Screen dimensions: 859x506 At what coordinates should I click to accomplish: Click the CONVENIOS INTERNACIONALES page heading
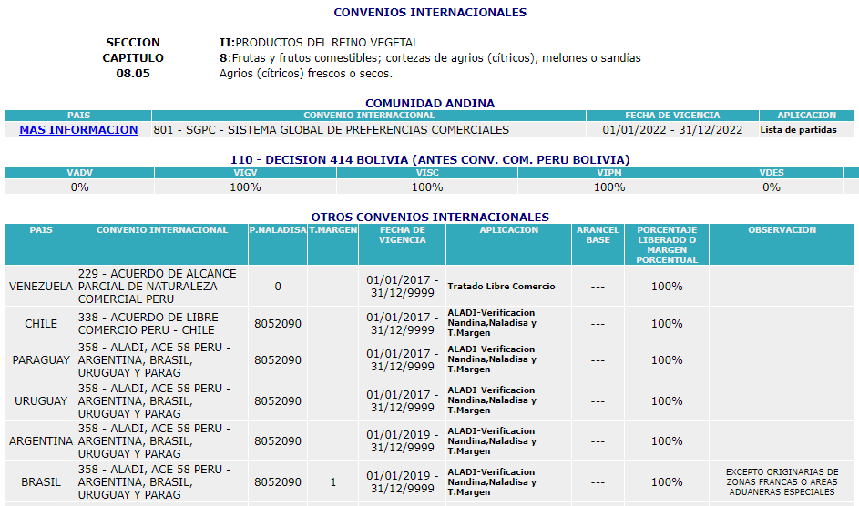[x=430, y=13]
